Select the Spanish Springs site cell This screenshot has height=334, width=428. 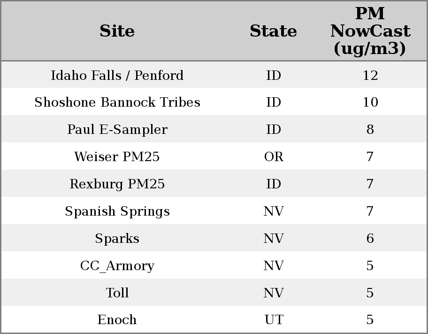(x=117, y=211)
